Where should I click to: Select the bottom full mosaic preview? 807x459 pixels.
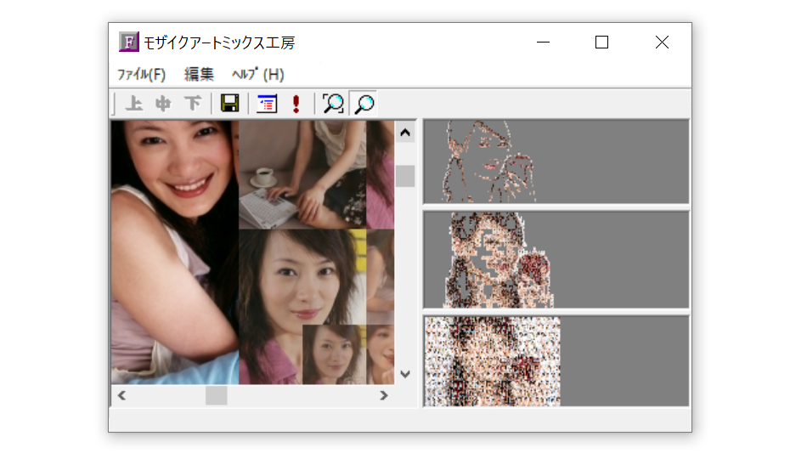(556, 361)
